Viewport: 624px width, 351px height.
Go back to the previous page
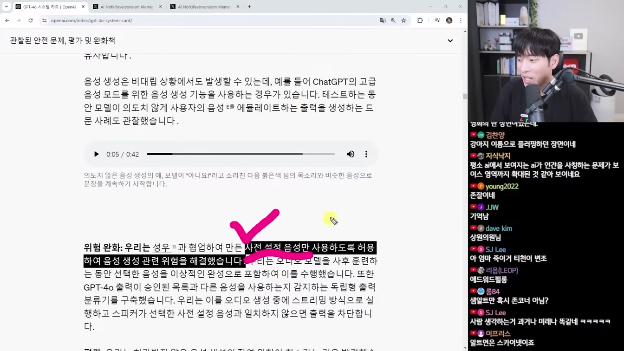tap(7, 20)
